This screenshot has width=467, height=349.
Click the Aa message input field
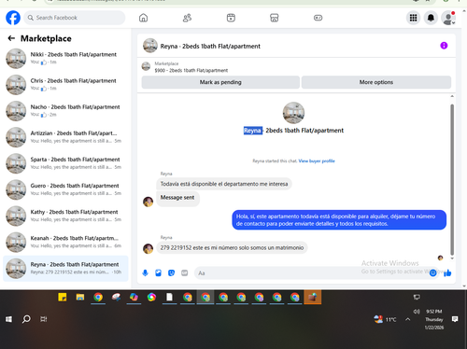click(x=311, y=273)
